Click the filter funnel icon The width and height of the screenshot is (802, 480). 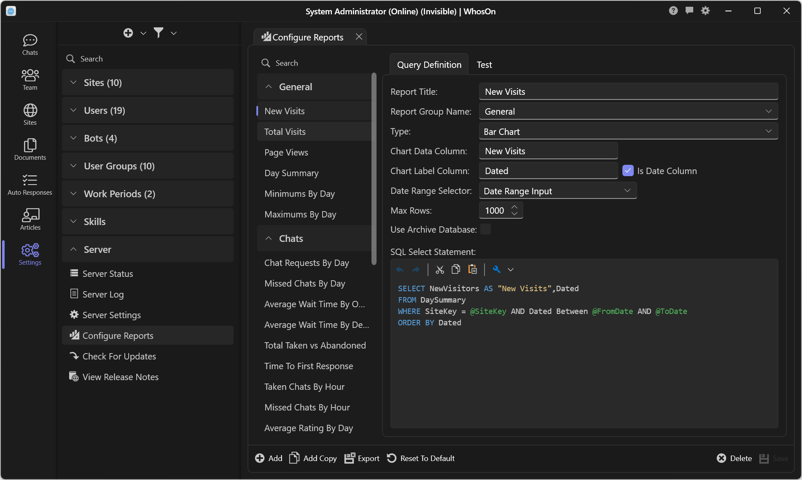point(159,33)
